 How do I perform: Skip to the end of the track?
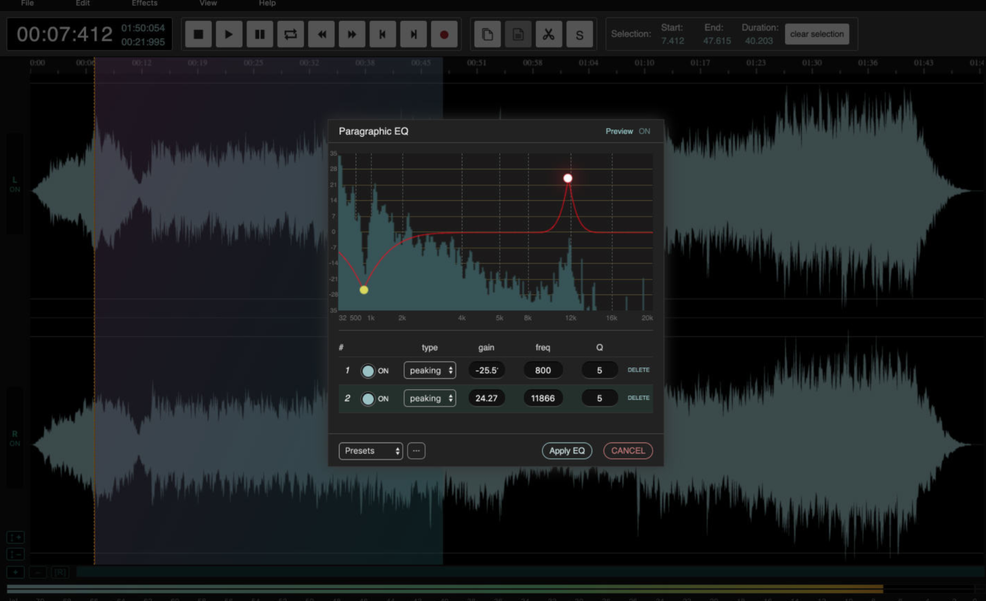point(413,34)
